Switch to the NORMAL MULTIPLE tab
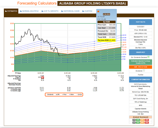This screenshot has height=128, width=158. click(x=29, y=11)
